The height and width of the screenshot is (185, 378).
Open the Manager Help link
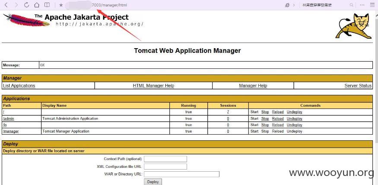pyautogui.click(x=253, y=86)
